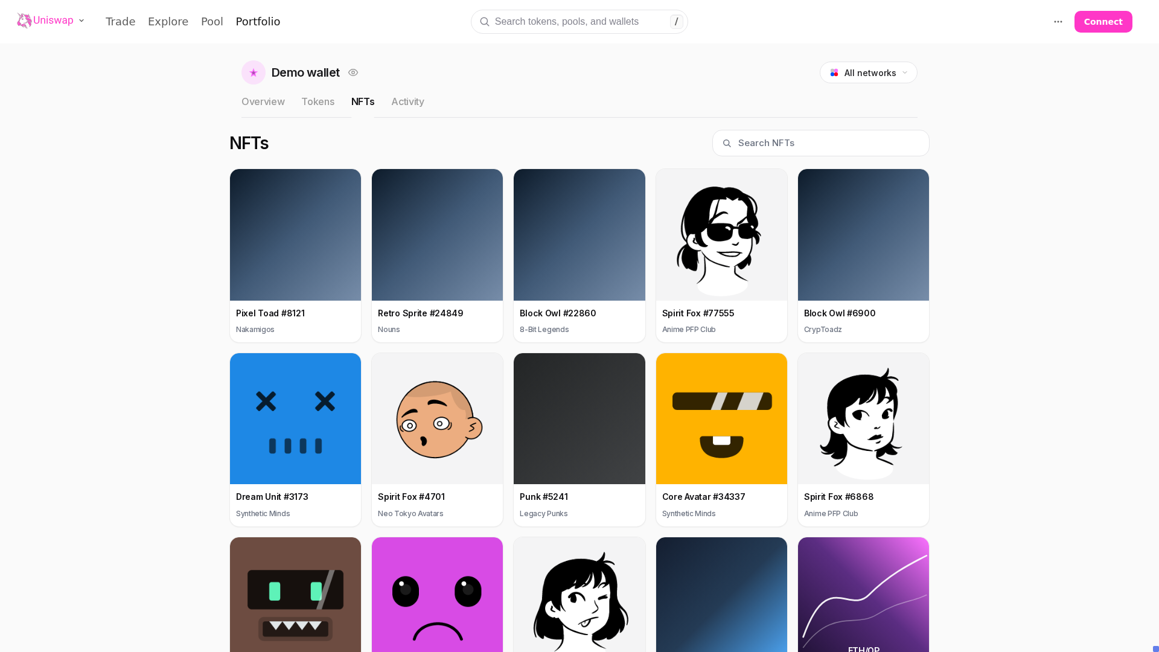Click the Punk #5241 title

coord(544,497)
